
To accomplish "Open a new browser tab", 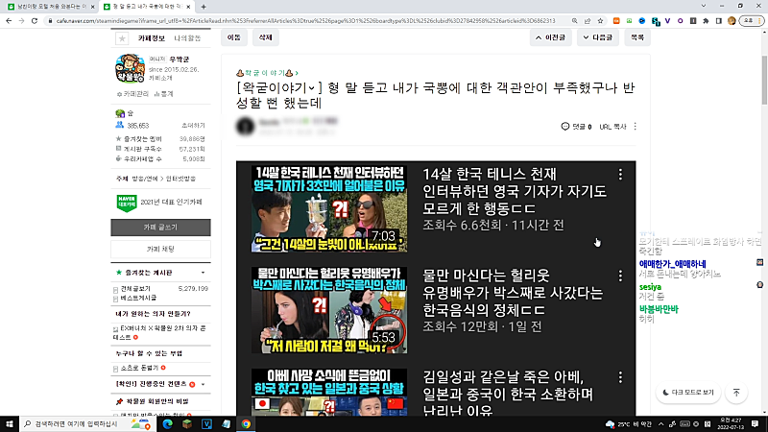I will tap(204, 7).
